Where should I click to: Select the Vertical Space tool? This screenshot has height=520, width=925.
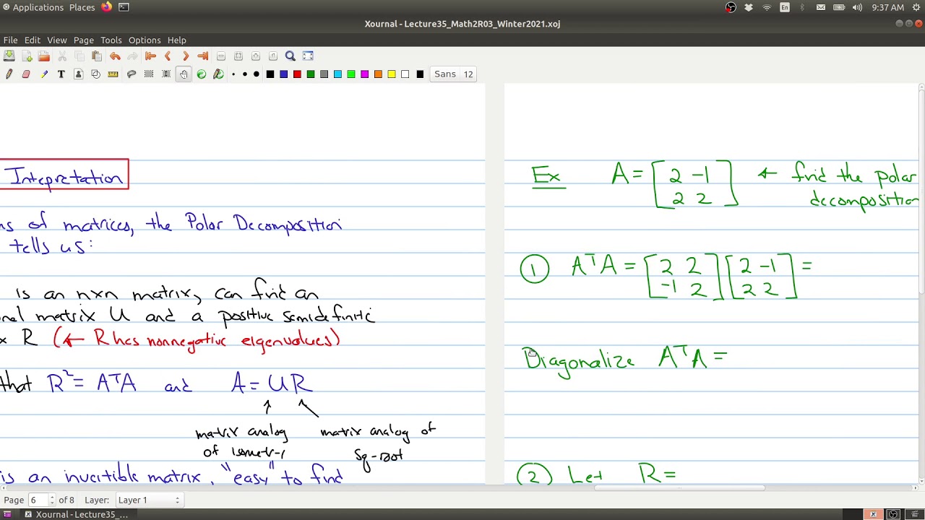[x=166, y=74]
